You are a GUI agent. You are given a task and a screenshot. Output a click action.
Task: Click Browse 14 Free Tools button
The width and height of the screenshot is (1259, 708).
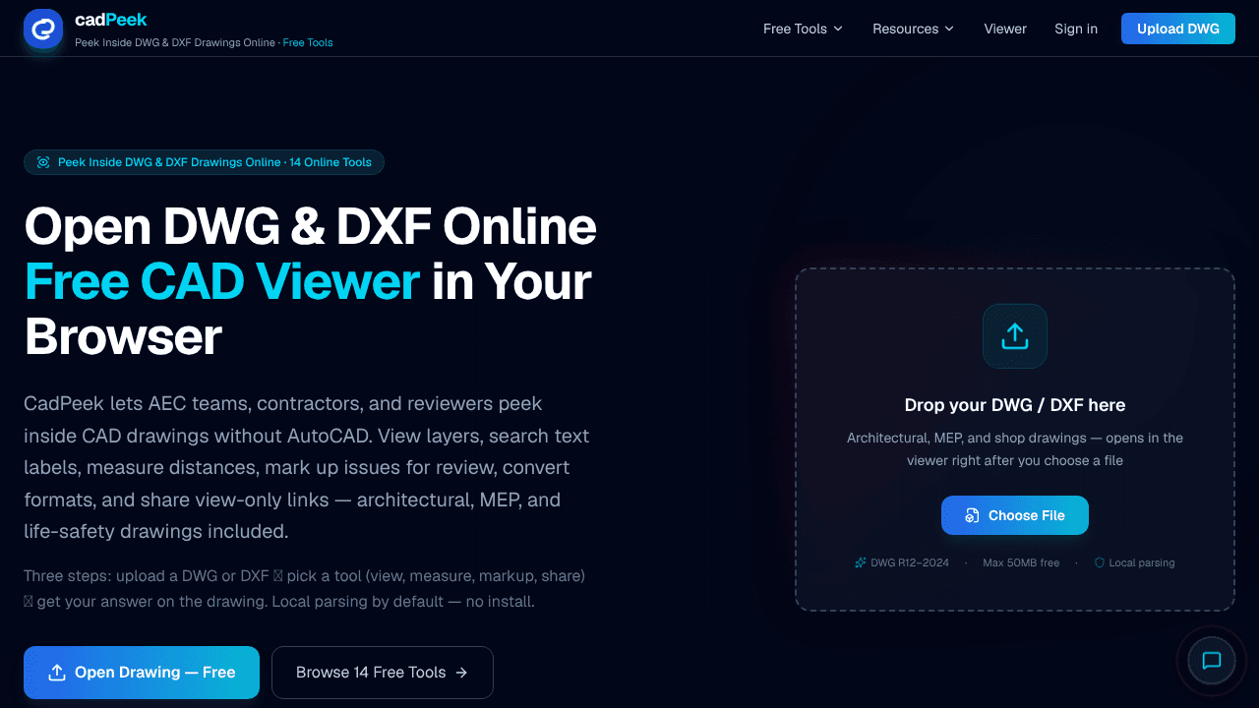pyautogui.click(x=383, y=673)
